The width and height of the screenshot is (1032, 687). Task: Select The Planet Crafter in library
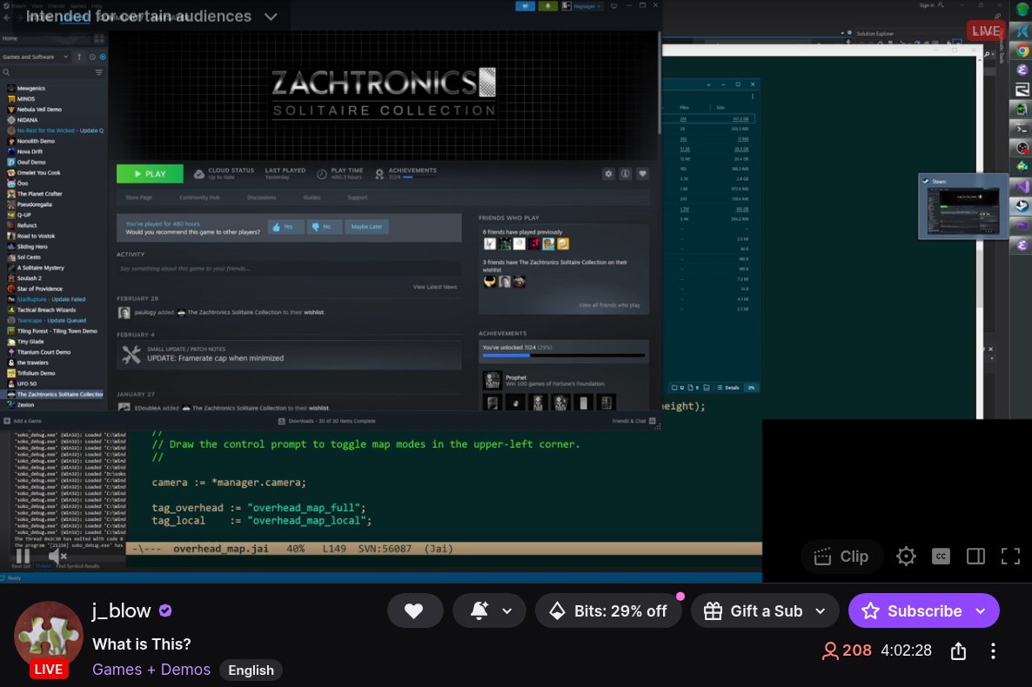tap(39, 193)
